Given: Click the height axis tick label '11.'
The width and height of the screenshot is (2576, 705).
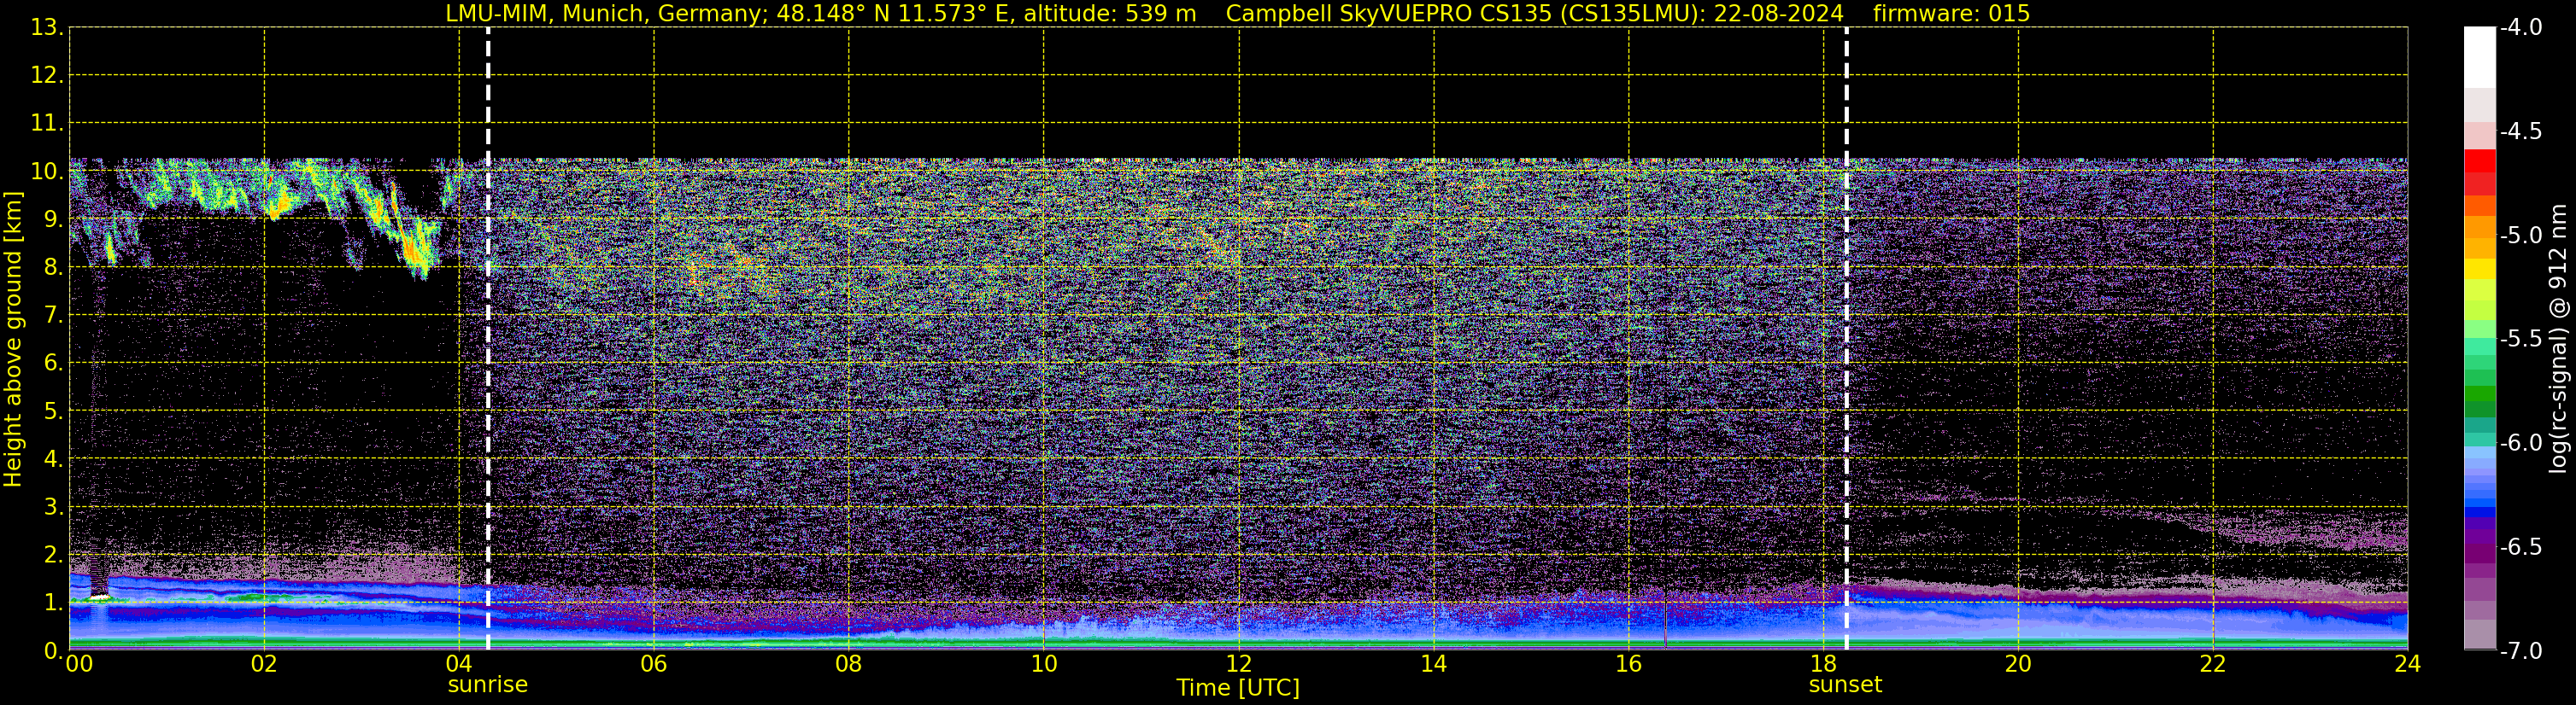Looking at the screenshot, I should pos(47,124).
